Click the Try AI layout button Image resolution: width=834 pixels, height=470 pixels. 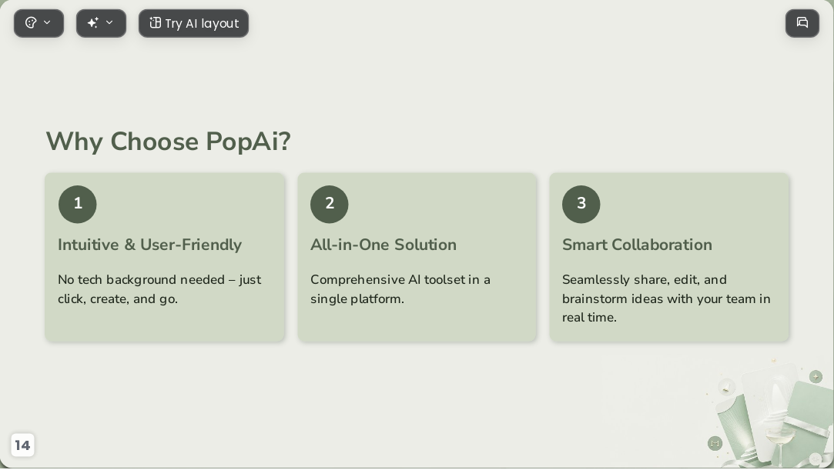(193, 23)
